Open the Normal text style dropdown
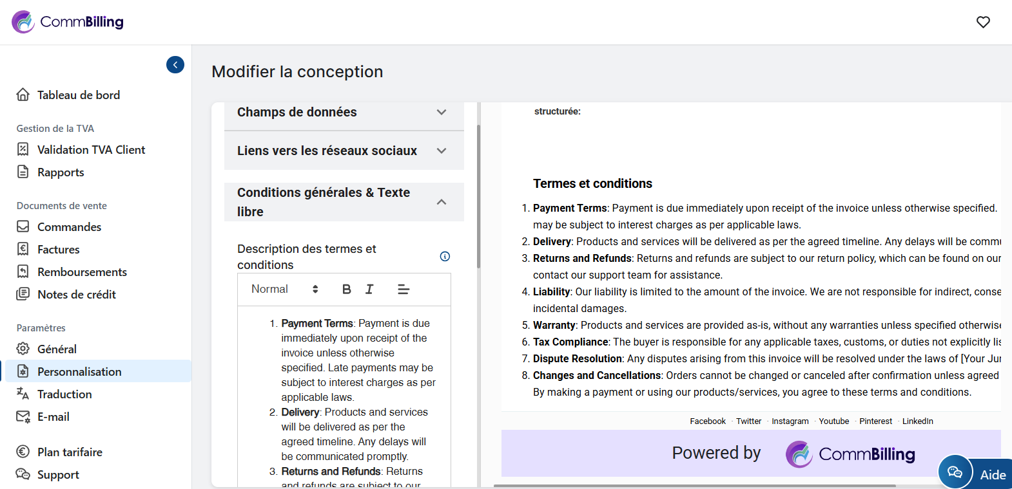 point(284,290)
